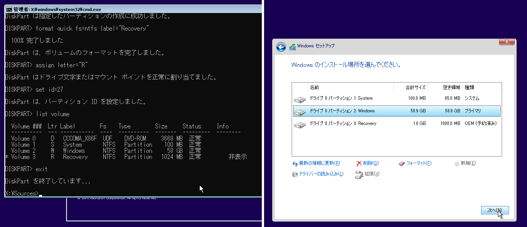The width and height of the screenshot is (527, 227).
Task: Sort by the 空き領域 column header
Action: tap(445, 88)
